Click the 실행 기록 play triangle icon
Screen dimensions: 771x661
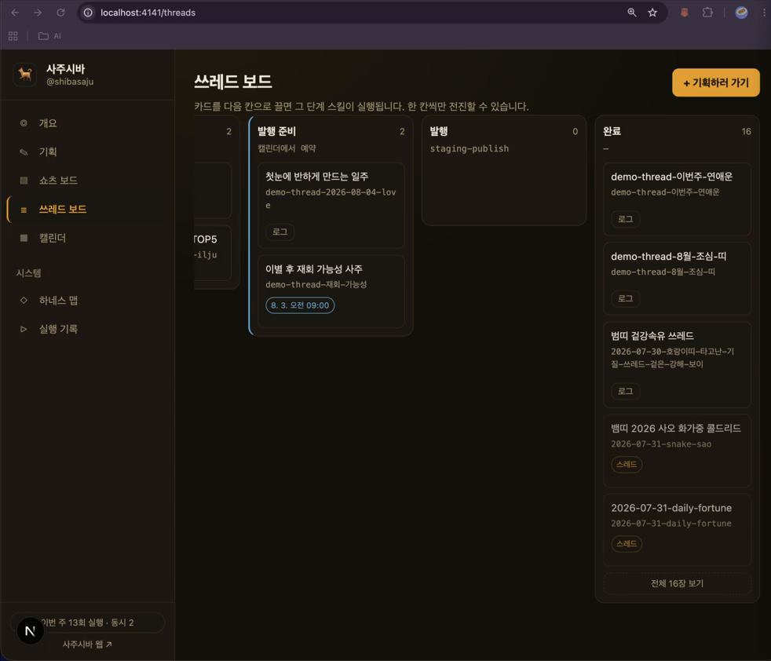[24, 329]
